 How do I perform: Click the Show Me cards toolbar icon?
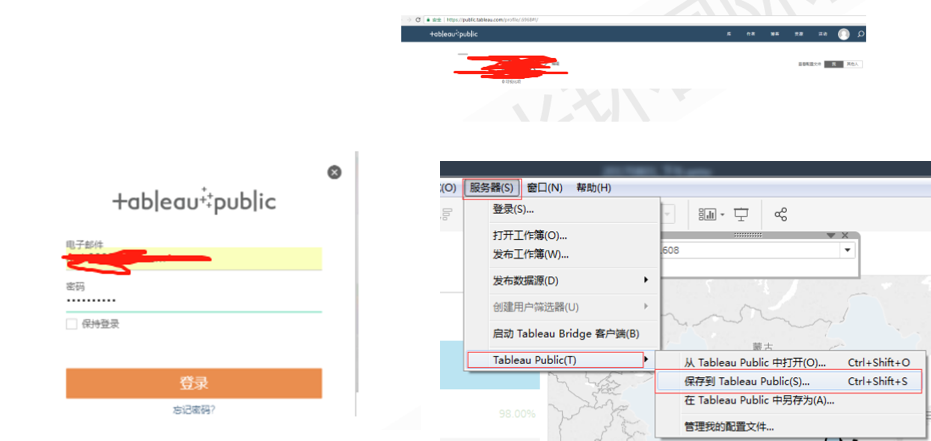[707, 214]
